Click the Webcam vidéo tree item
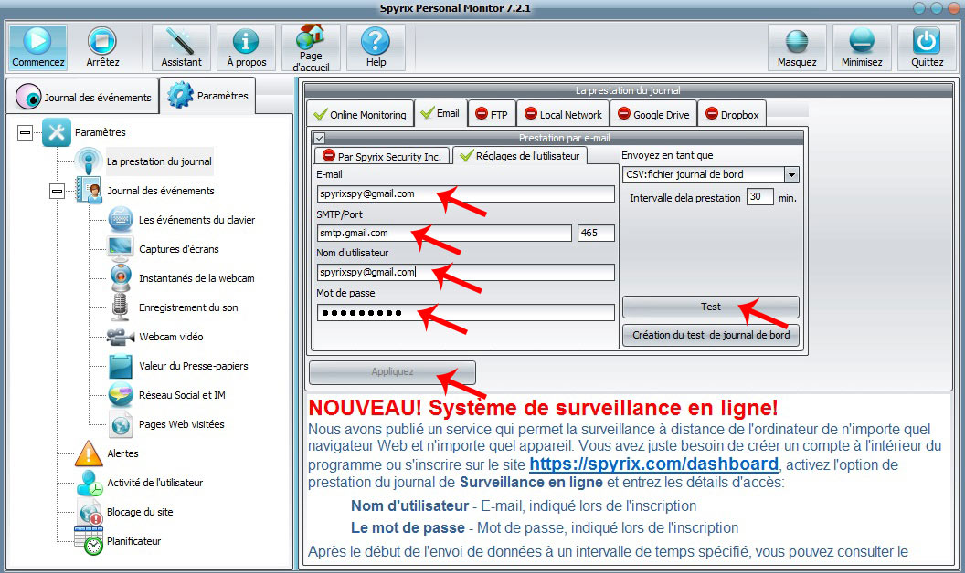 click(171, 337)
